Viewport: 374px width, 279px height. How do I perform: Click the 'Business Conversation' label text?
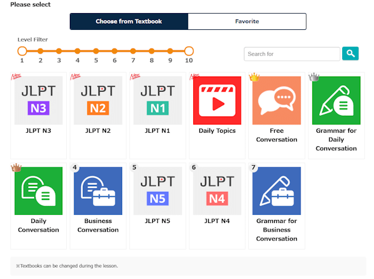(x=98, y=225)
